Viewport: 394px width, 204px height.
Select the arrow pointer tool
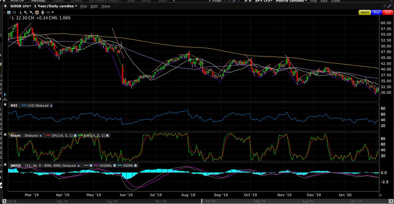(20, 12)
